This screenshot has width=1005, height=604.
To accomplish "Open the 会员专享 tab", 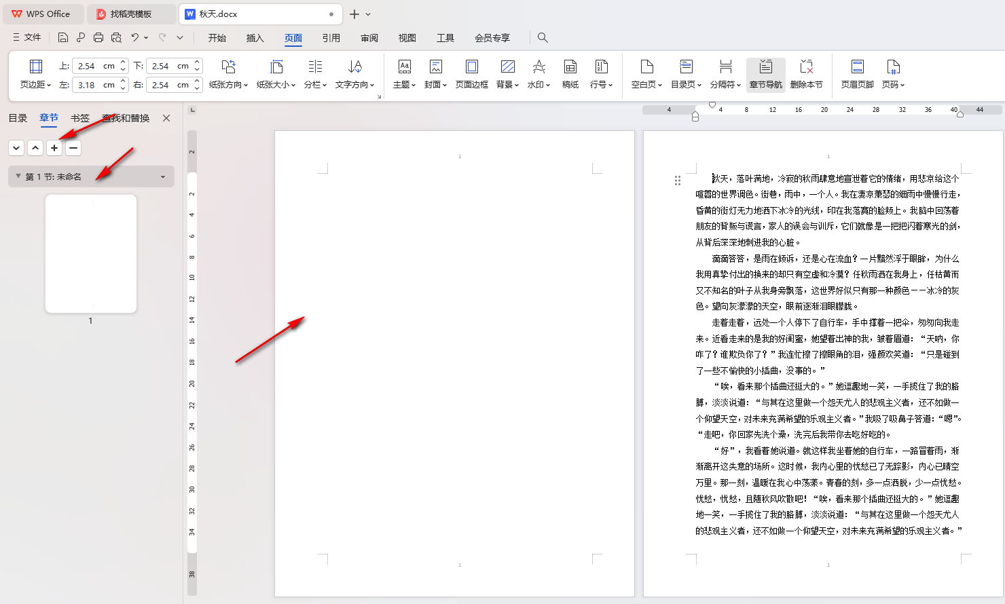I will pos(492,38).
